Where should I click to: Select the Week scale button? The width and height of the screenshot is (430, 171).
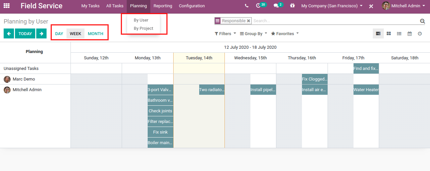click(75, 34)
